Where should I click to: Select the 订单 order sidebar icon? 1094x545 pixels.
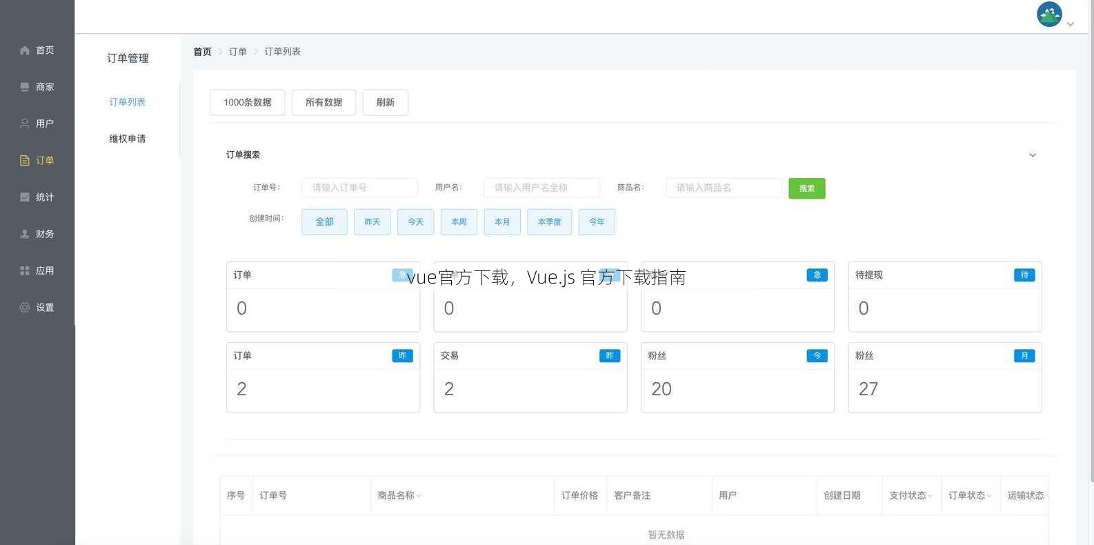pyautogui.click(x=25, y=160)
